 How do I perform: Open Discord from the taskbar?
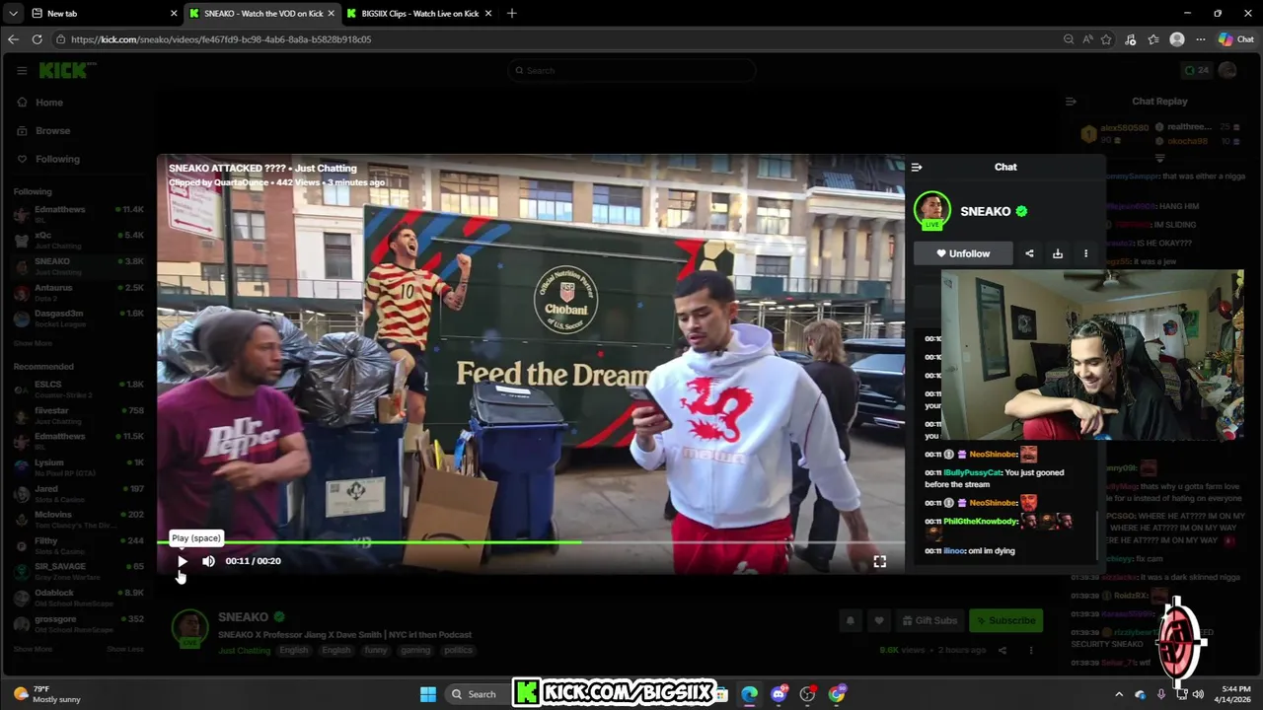coord(779,694)
